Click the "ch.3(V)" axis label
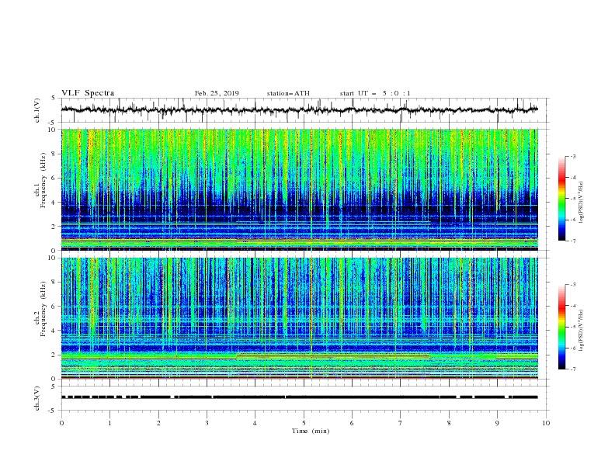The height and width of the screenshot is (475, 615). click(x=37, y=398)
